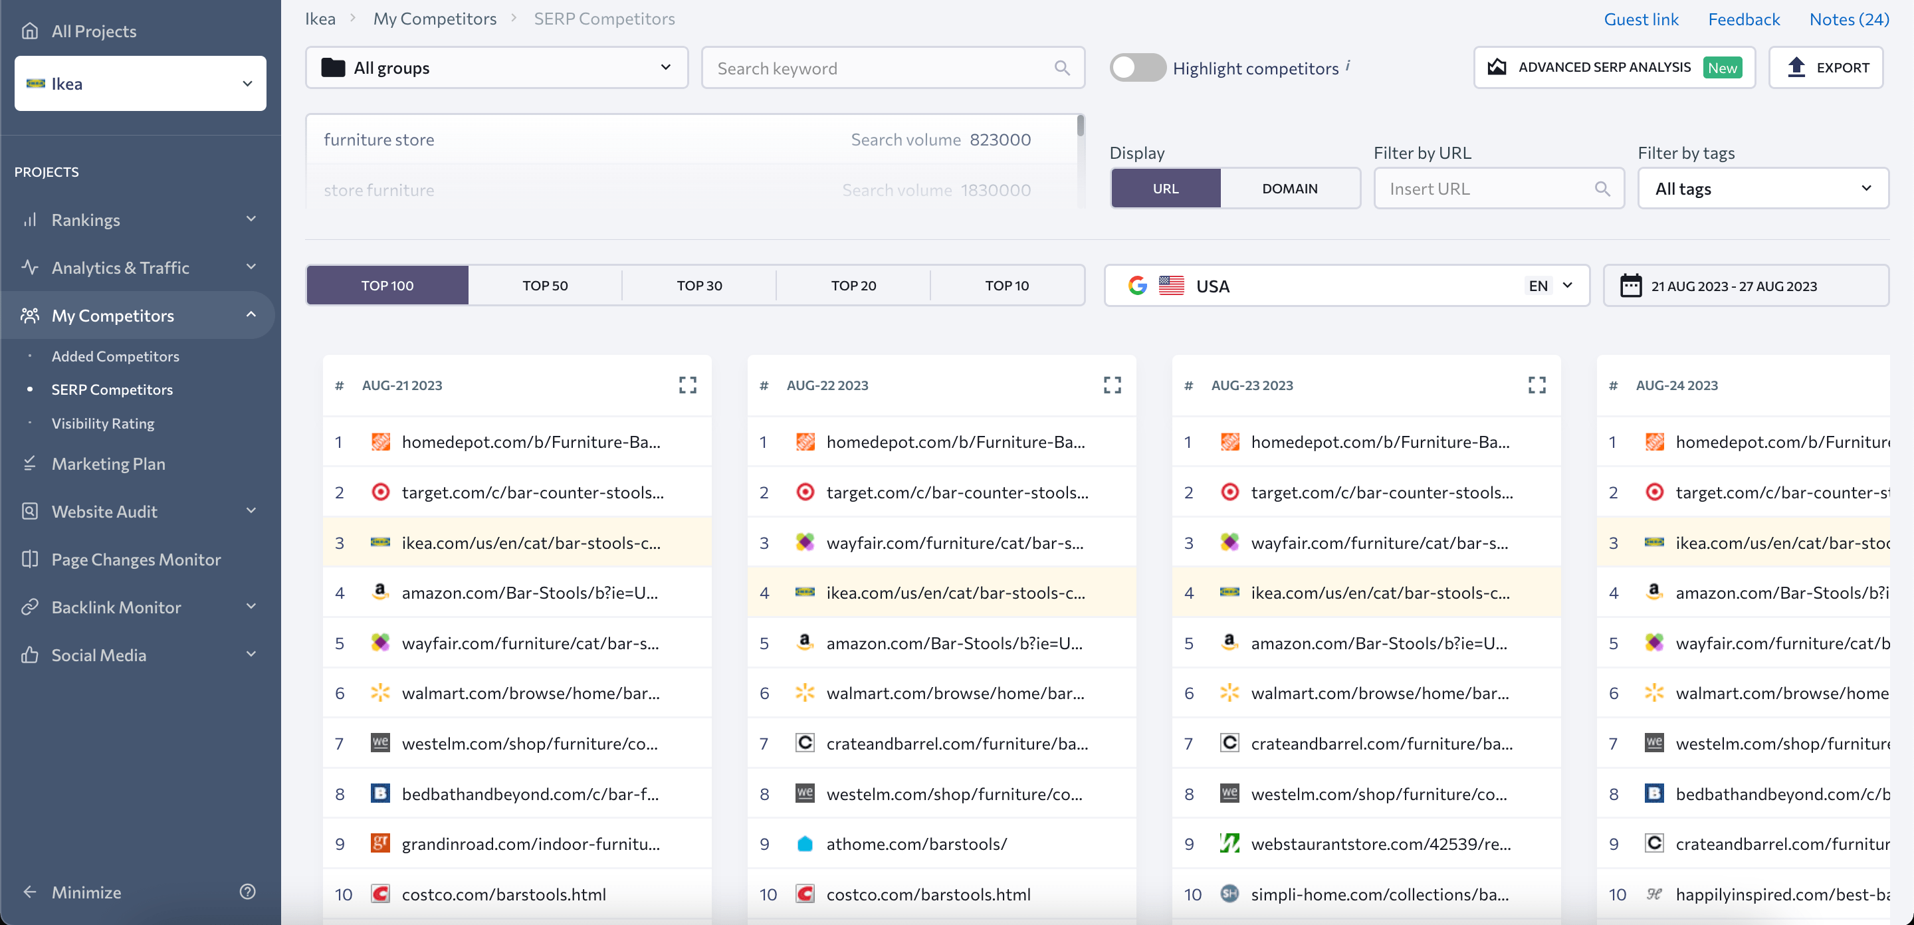Select the TOP 20 tab
This screenshot has width=1914, height=925.
(853, 285)
